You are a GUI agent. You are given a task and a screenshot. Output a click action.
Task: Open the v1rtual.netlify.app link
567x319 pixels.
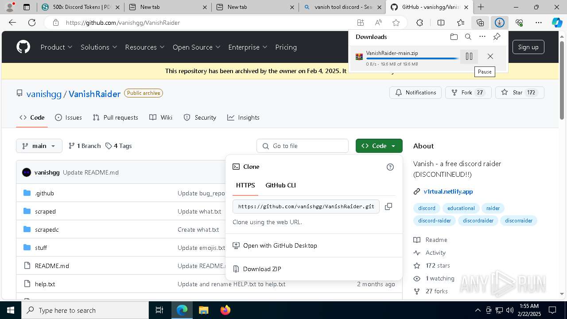[x=448, y=191]
